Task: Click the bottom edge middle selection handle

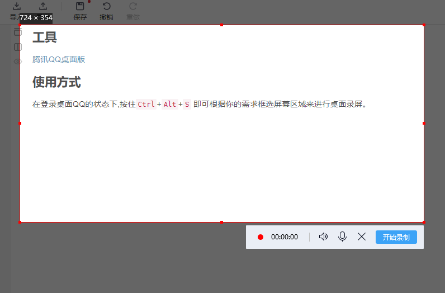Action: tap(221, 223)
